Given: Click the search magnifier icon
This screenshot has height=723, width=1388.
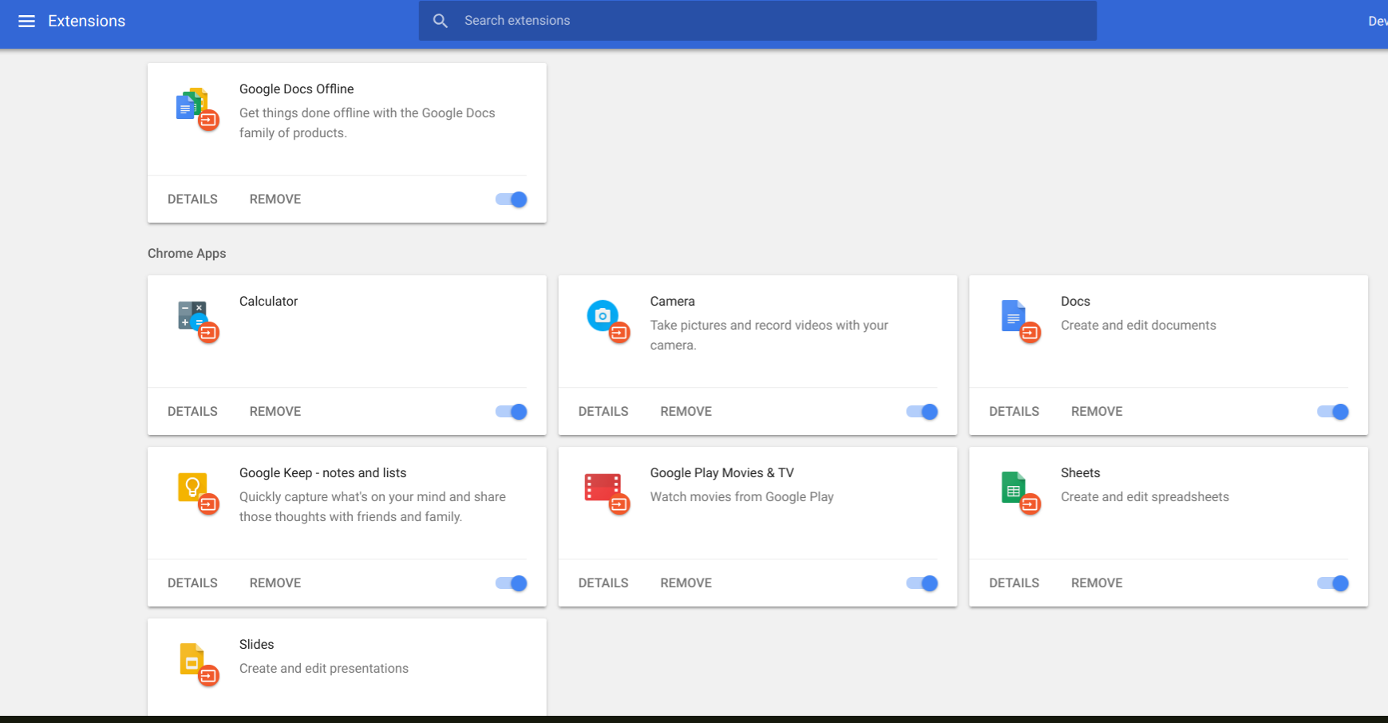Looking at the screenshot, I should click(x=441, y=21).
